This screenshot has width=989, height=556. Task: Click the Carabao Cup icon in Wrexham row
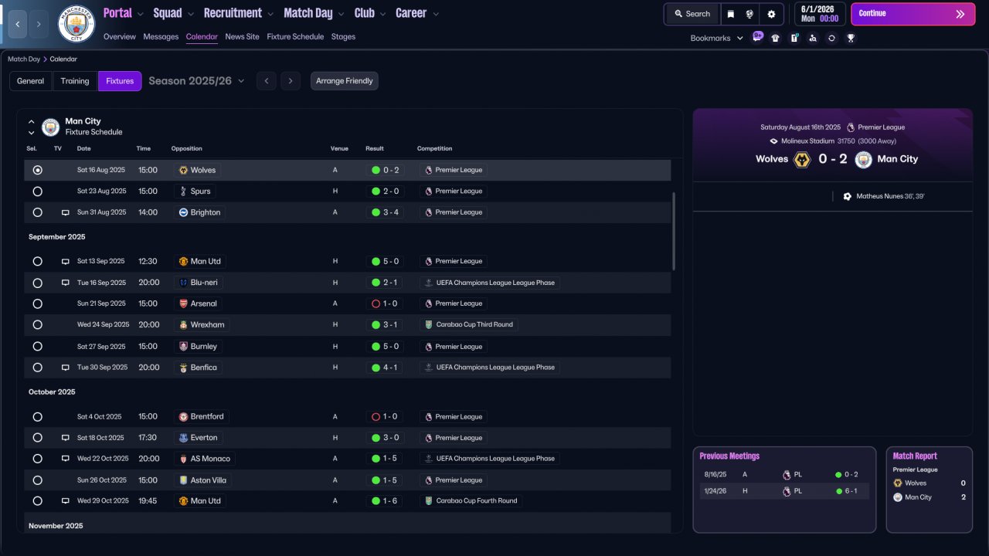(429, 325)
